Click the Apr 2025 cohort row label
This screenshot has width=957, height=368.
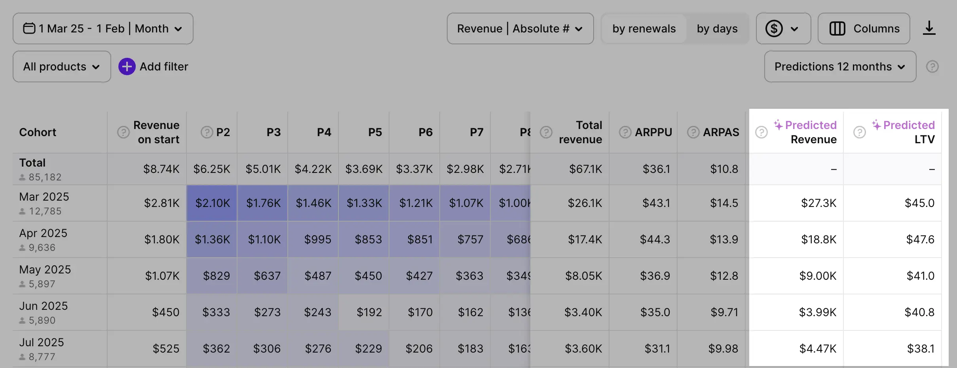point(44,233)
